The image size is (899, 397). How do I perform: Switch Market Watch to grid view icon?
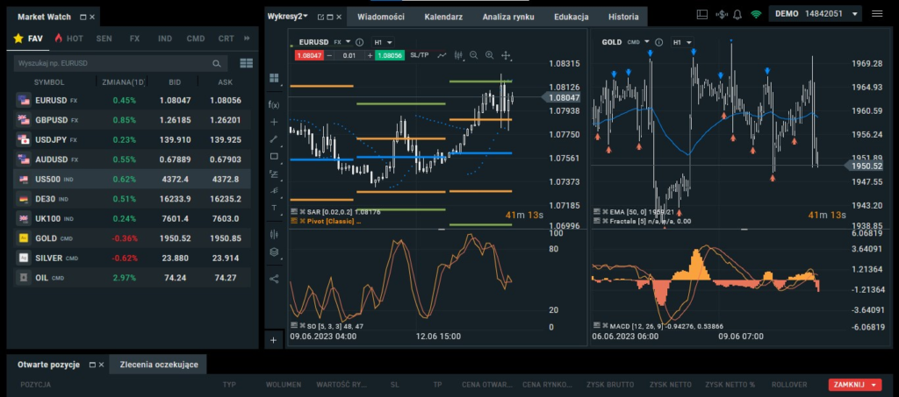pyautogui.click(x=246, y=63)
